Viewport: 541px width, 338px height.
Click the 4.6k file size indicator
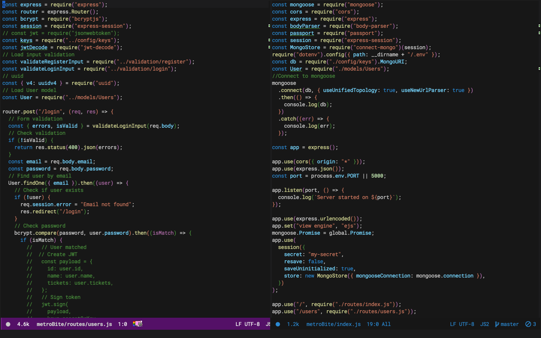23,324
